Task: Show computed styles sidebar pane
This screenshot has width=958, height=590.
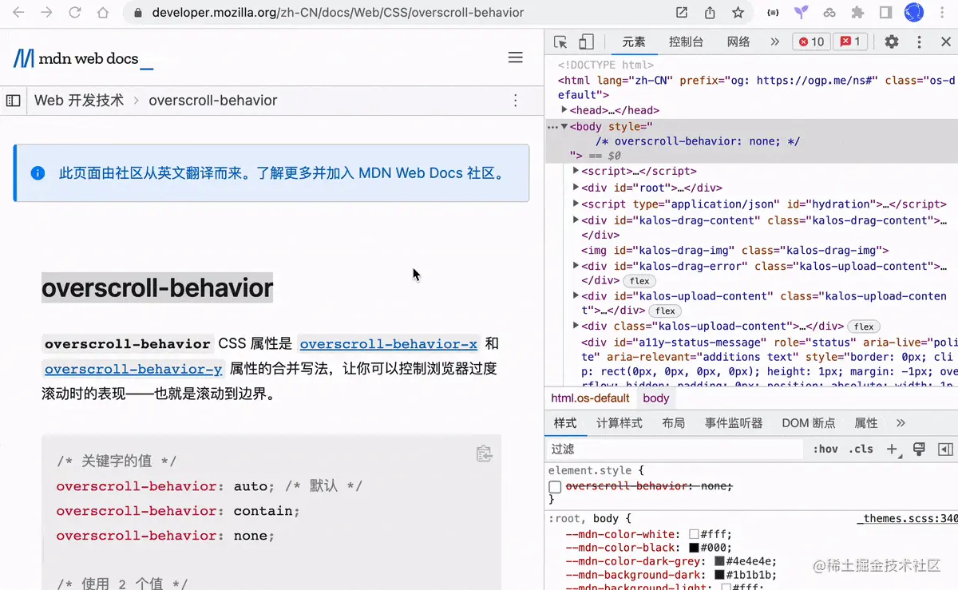Action: 945,449
